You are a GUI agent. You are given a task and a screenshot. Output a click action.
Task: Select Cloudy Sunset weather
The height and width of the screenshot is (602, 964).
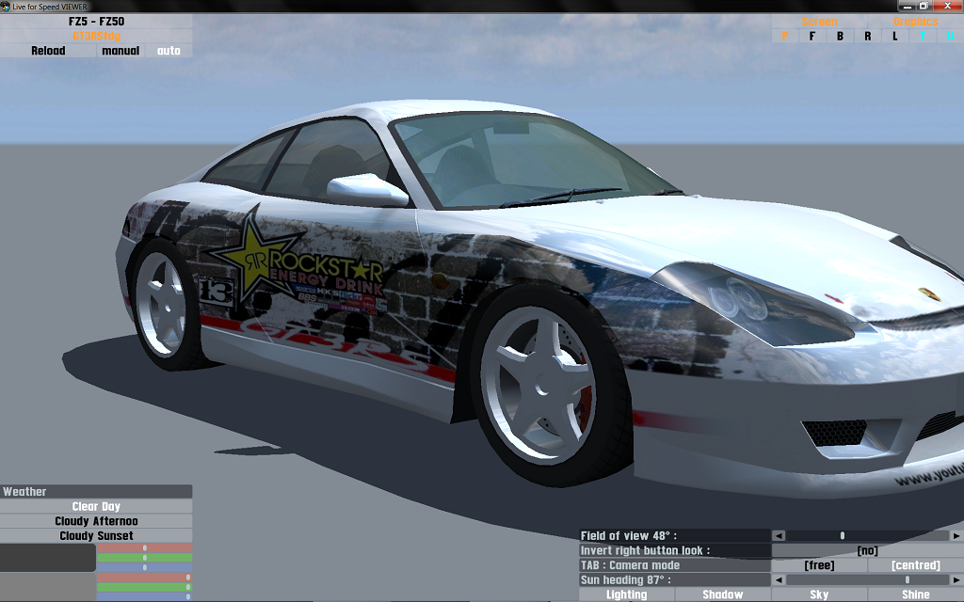pos(96,536)
